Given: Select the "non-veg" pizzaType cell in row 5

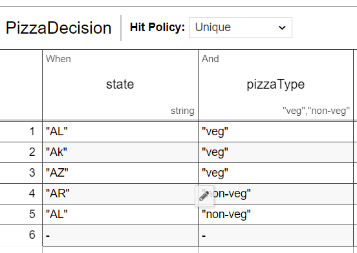Looking at the screenshot, I should 276,214.
